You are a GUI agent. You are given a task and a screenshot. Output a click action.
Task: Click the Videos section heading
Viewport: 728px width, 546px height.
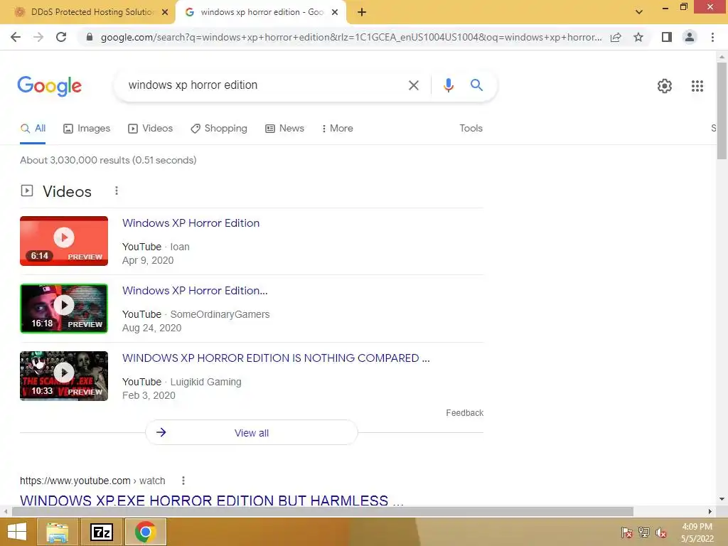68,191
